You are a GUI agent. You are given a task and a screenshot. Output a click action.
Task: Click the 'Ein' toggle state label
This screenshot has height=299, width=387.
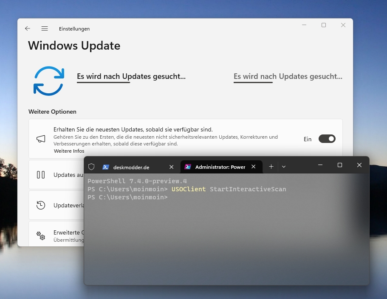click(308, 139)
